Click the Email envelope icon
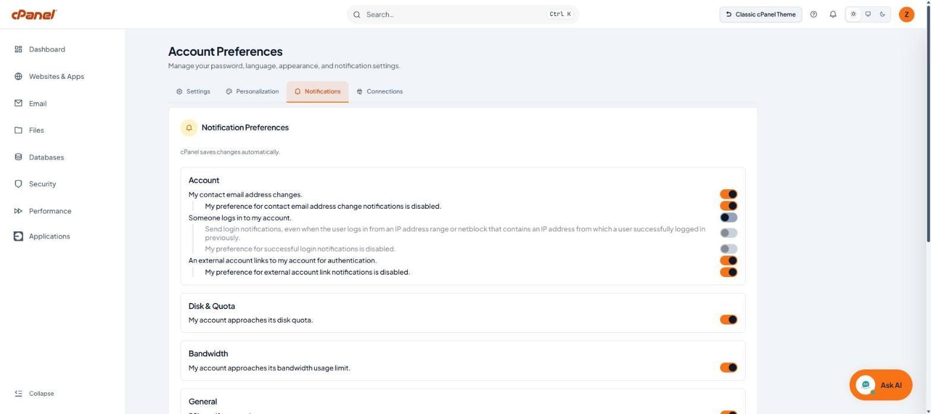Screen dimensions: 931x414 pyautogui.click(x=18, y=103)
